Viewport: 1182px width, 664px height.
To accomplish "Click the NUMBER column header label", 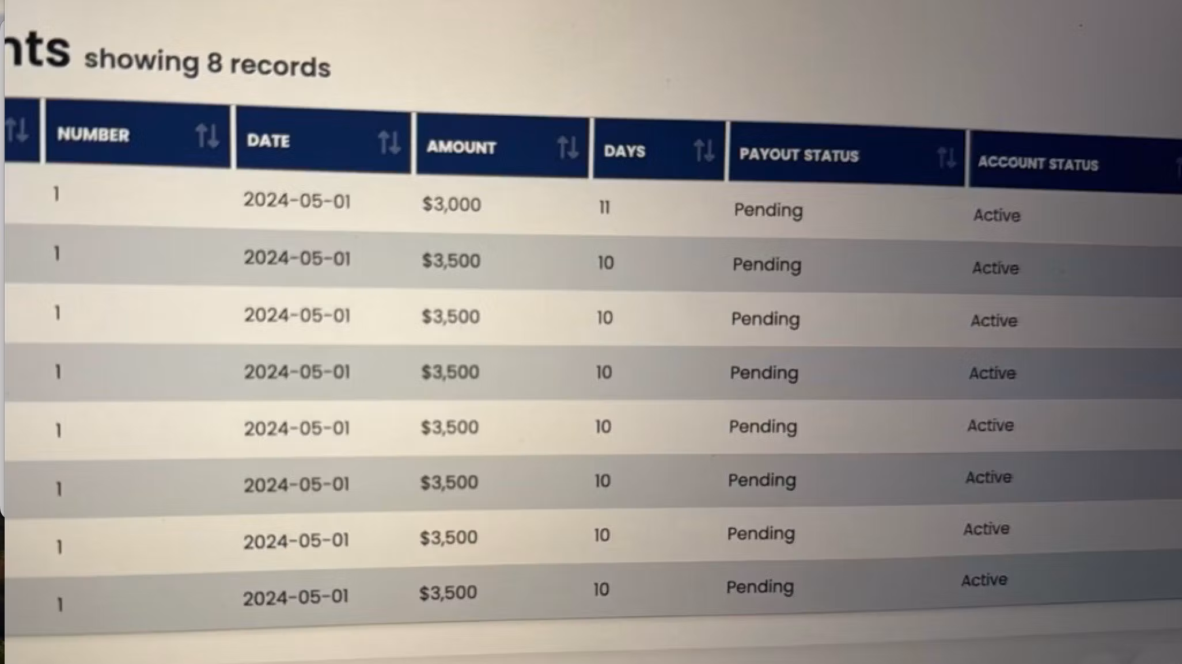I will point(93,135).
